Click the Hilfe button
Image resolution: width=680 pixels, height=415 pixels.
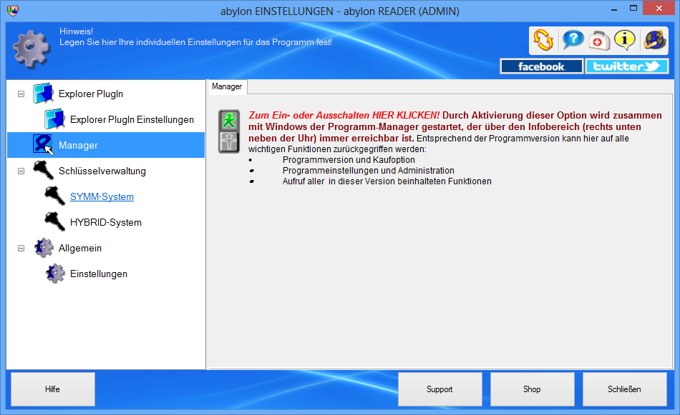pos(52,389)
